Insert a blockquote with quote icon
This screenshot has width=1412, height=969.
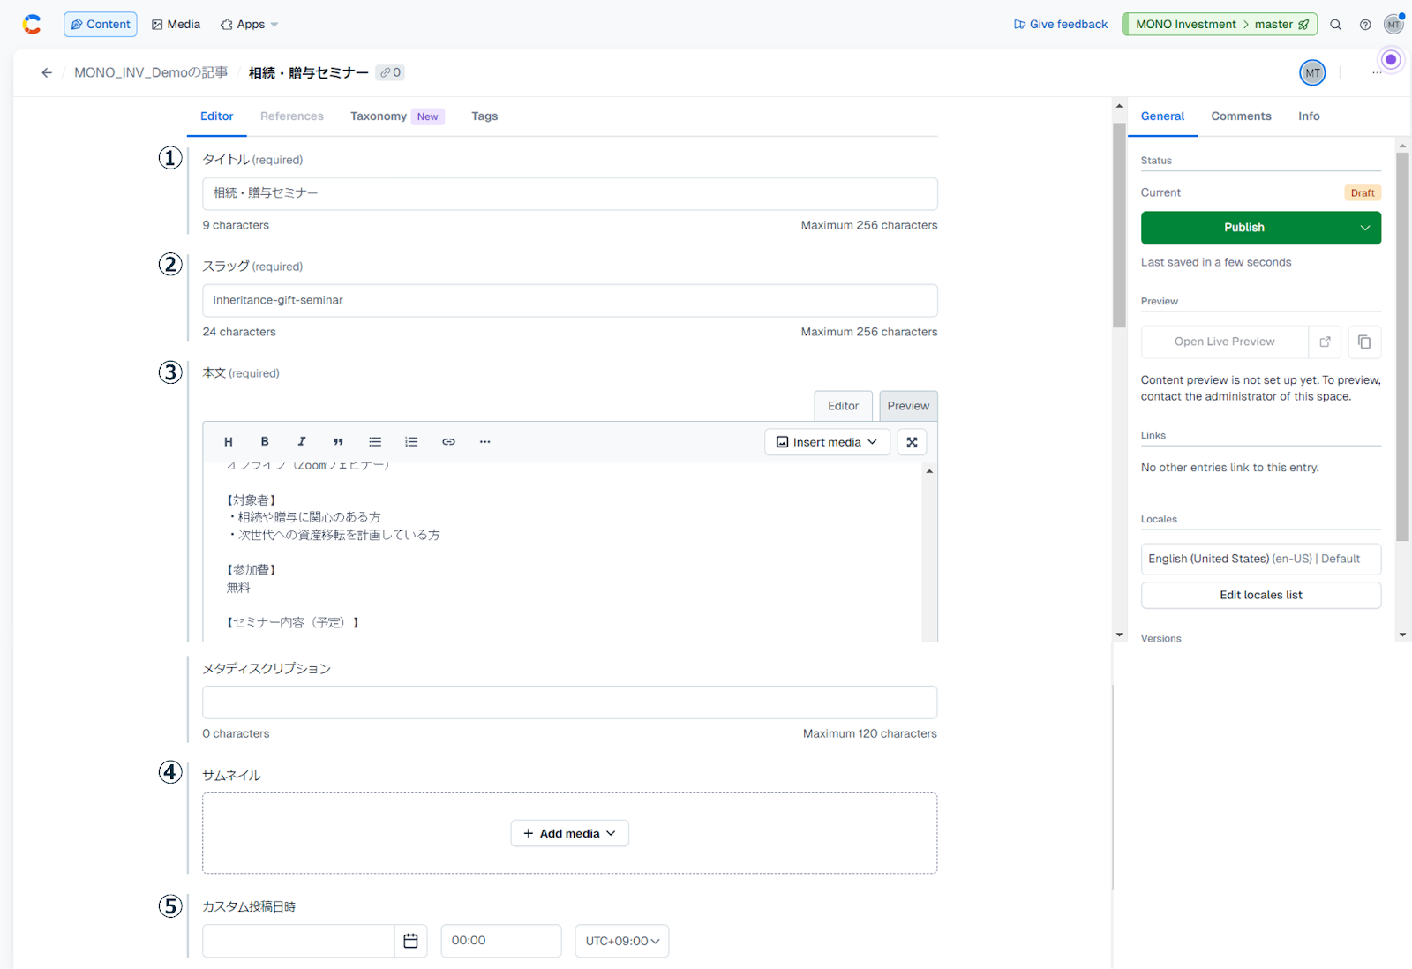(338, 442)
